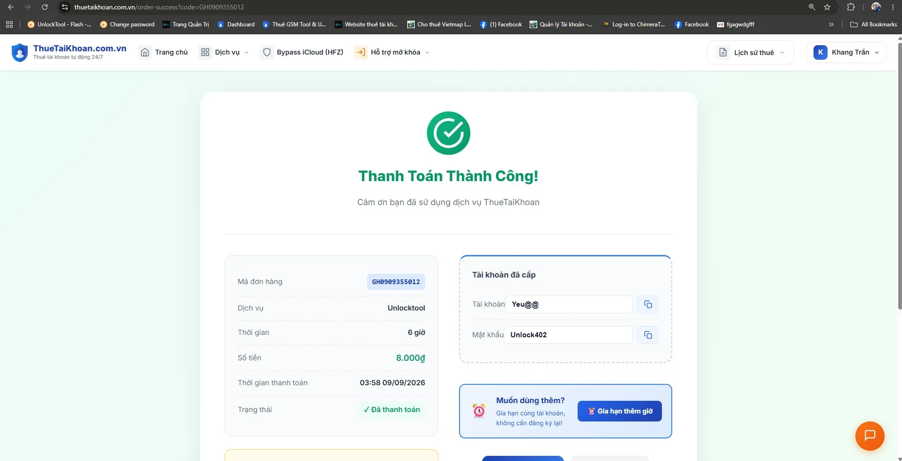Click the Gia hạn thêm giờ button
Screen dimensions: 902x461
pos(620,411)
